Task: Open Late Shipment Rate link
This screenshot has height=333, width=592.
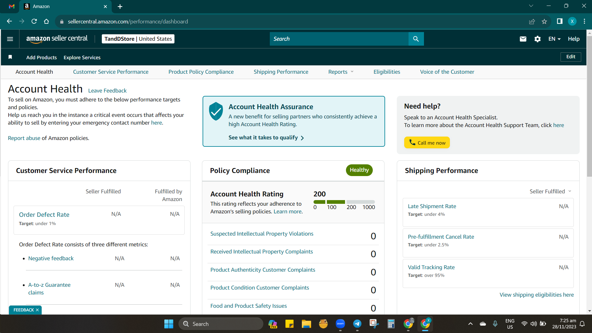Action: click(432, 206)
